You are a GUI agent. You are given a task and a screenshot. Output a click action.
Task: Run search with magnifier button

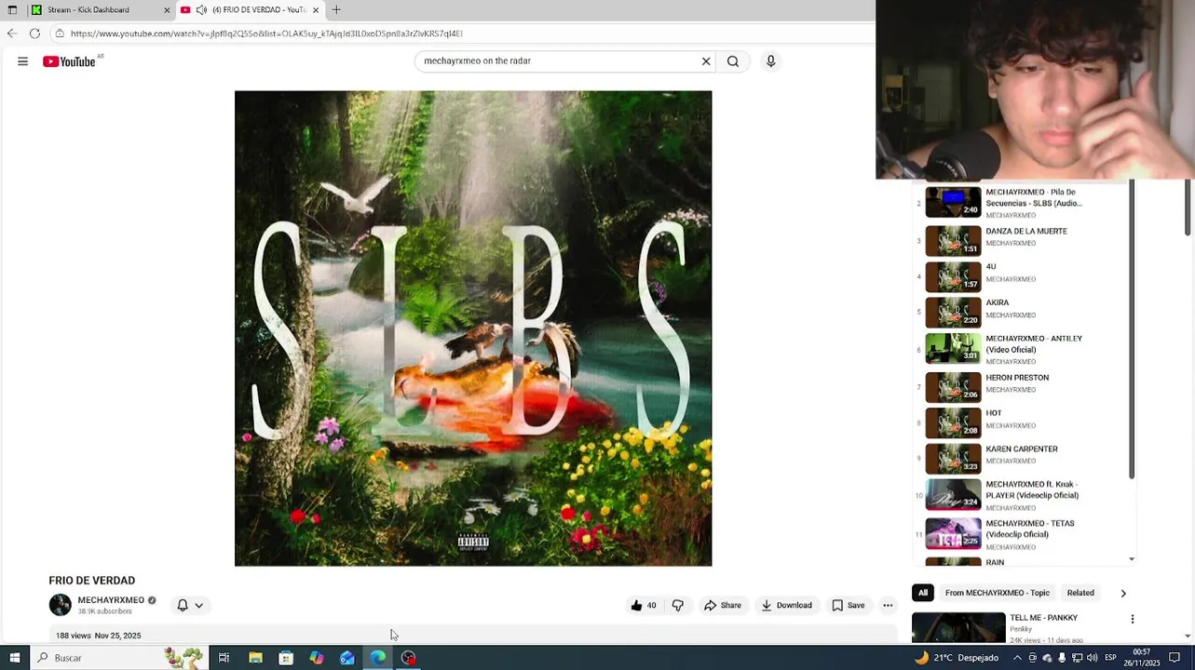(733, 61)
